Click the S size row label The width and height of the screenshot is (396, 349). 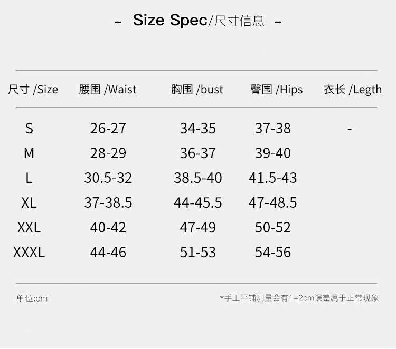point(29,128)
